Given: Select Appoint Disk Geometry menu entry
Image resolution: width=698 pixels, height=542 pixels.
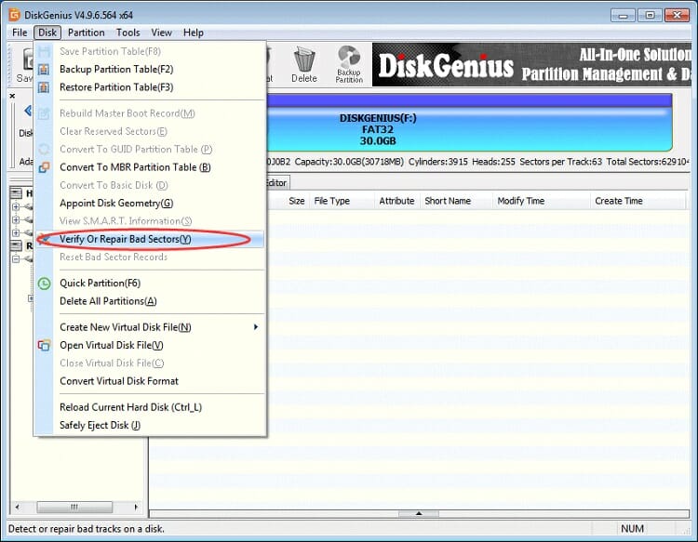Looking at the screenshot, I should [116, 203].
